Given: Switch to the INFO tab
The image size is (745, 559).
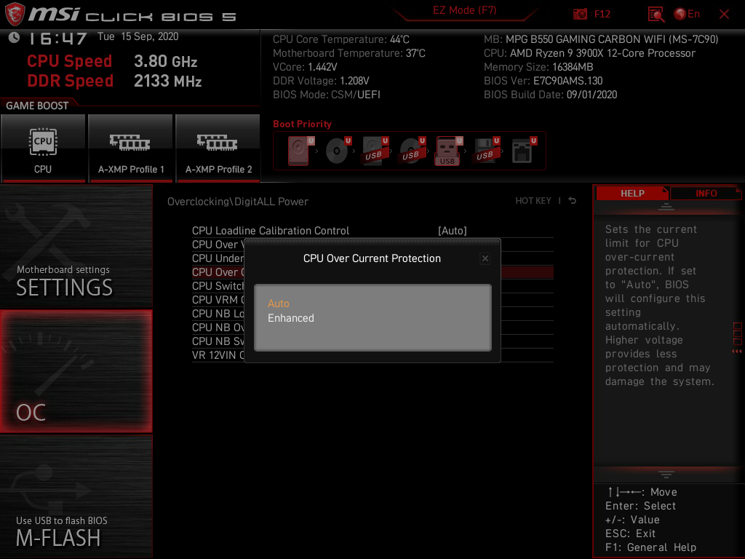Looking at the screenshot, I should click(x=706, y=193).
